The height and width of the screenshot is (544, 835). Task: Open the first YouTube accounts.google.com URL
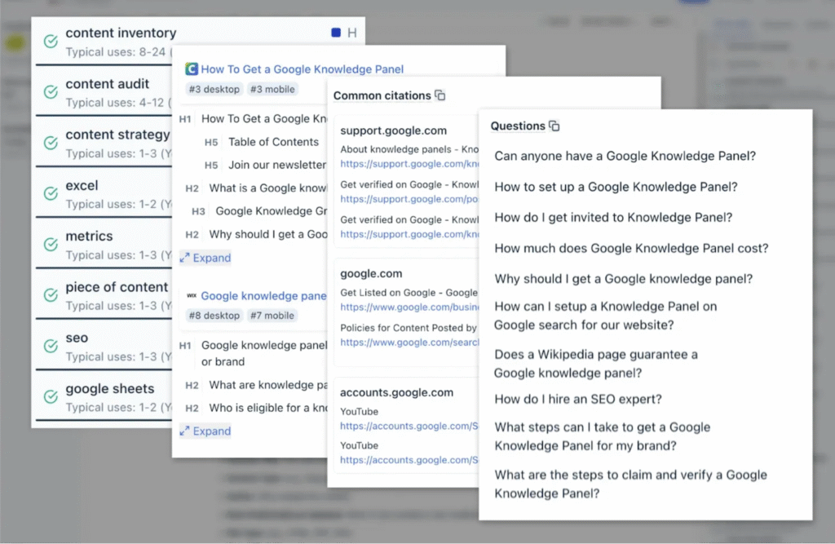coord(409,427)
